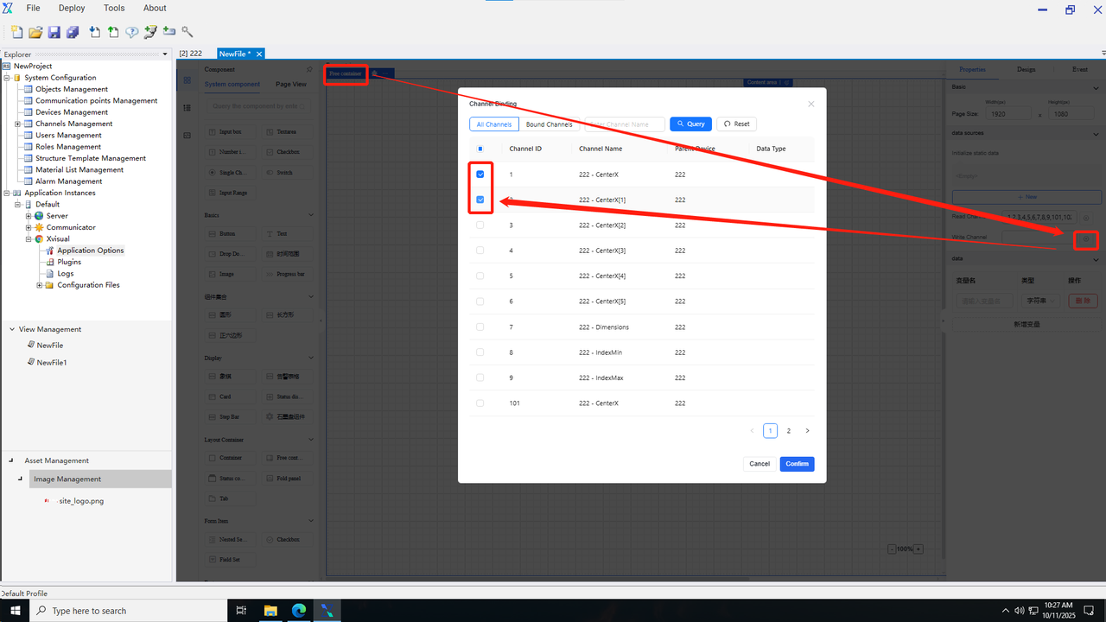The height and width of the screenshot is (622, 1106).
Task: Close the NewFile tab
Action: 258,54
